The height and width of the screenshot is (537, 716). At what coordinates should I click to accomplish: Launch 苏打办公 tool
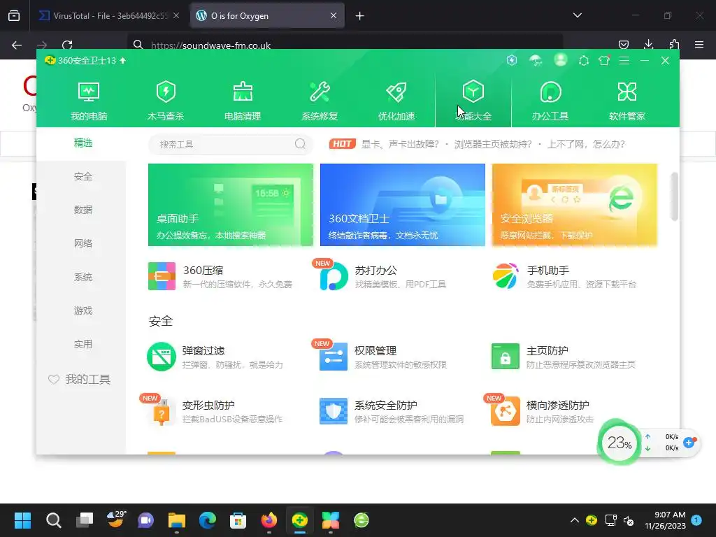pos(384,276)
